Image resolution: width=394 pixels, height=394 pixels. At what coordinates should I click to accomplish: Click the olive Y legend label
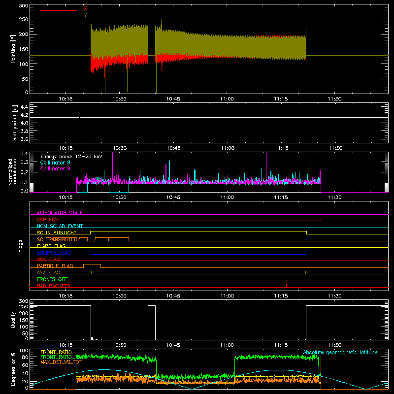tap(85, 15)
